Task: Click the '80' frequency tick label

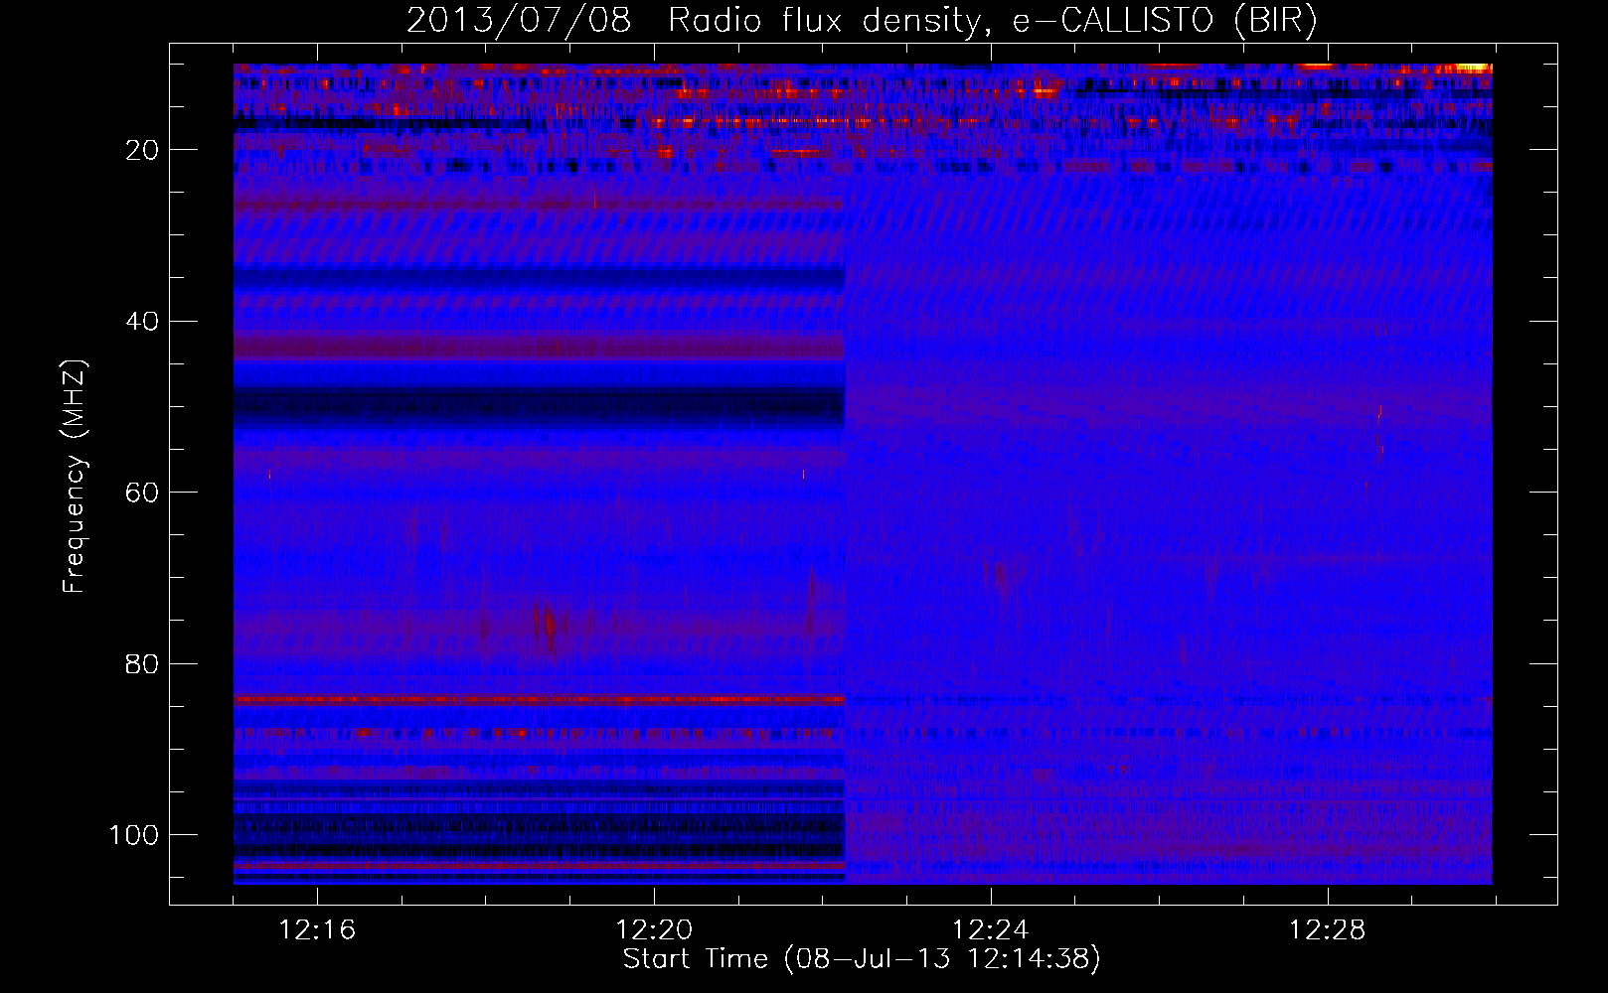Action: coord(142,663)
